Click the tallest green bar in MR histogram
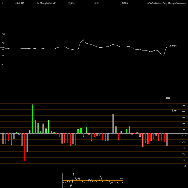 [x=33, y=119]
